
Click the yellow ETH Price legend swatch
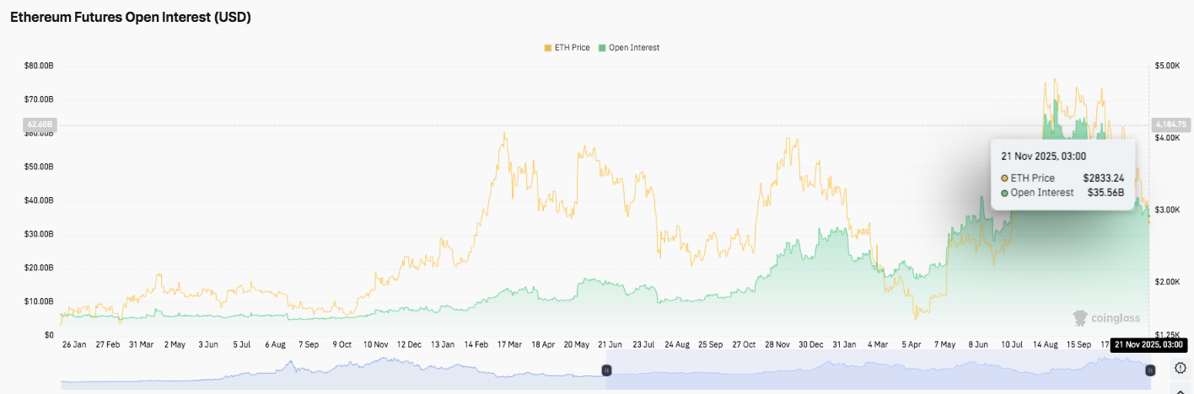548,48
